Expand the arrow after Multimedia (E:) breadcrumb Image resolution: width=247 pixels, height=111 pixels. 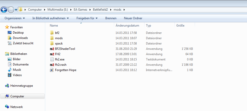coord(71,10)
